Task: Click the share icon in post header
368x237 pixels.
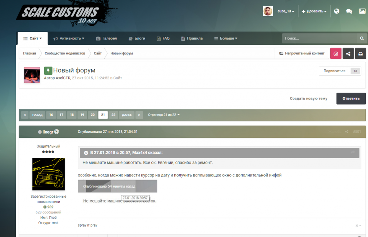Action: tap(347, 132)
